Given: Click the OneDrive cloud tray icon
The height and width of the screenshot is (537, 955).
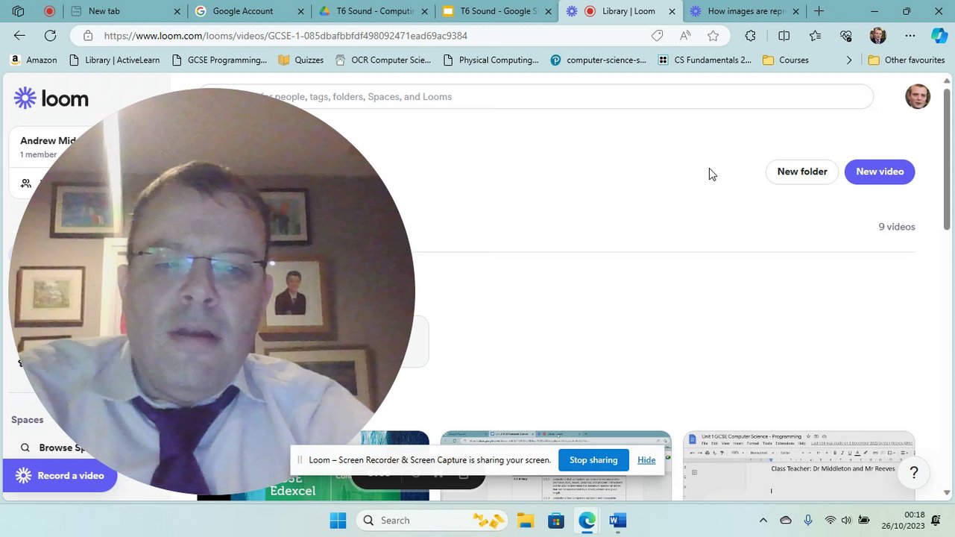Looking at the screenshot, I should tap(786, 520).
